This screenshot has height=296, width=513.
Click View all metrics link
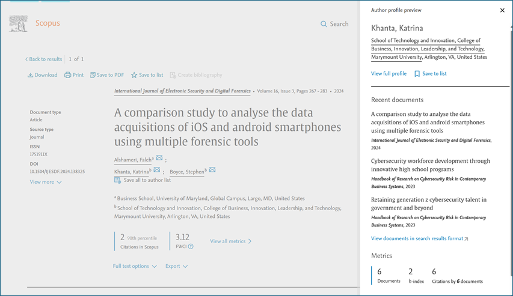(230, 241)
